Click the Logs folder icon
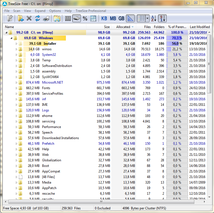 click(20, 110)
